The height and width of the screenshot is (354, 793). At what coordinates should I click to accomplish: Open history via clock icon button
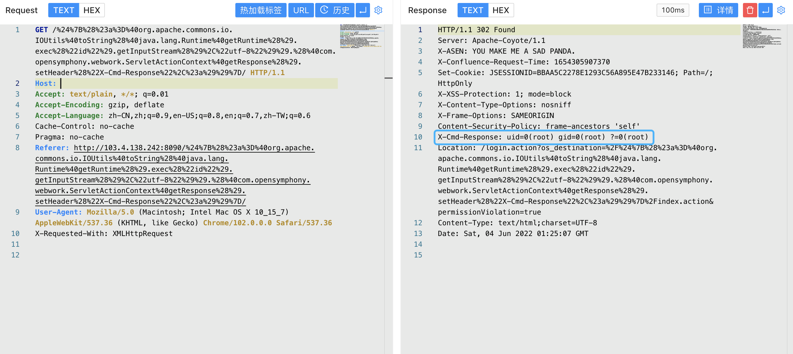[335, 10]
